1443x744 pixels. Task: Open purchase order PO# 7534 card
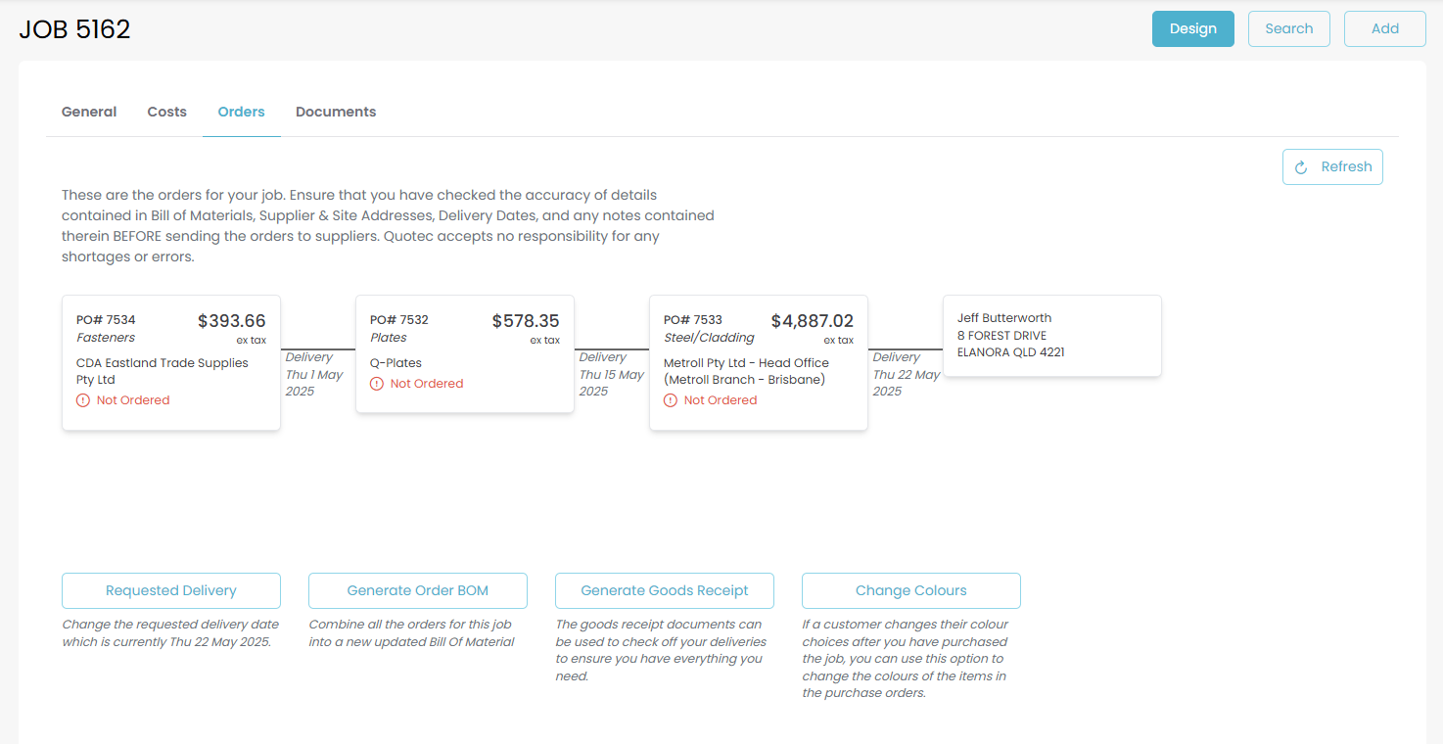click(x=171, y=362)
